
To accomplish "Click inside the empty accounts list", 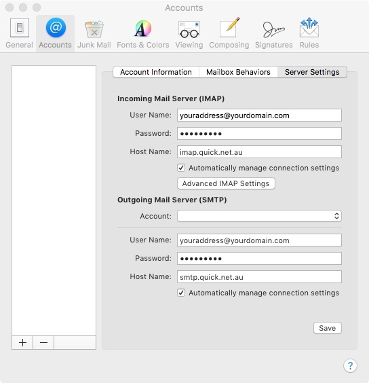I will tap(54, 200).
